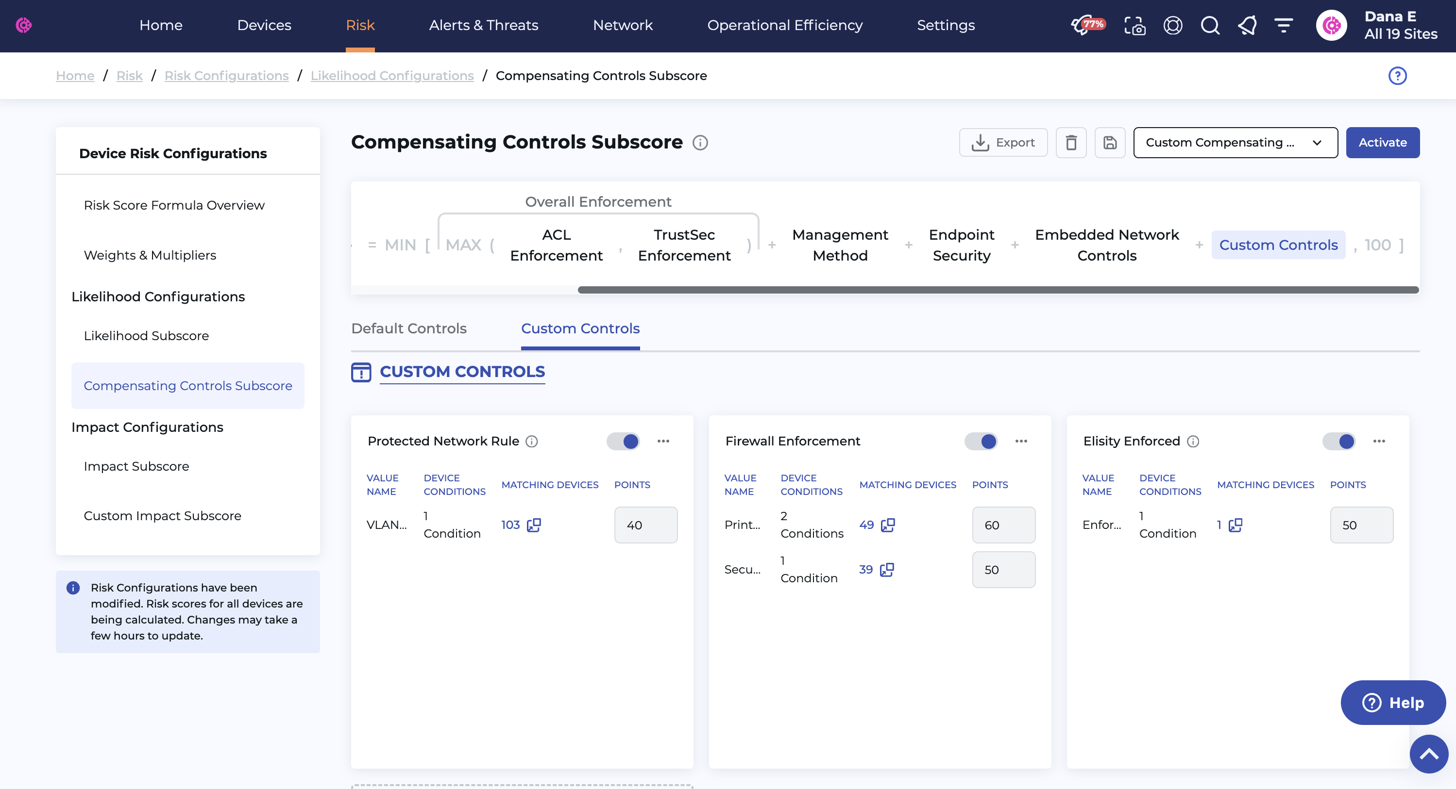Open the Custom Compensating configuration dropdown

[x=1235, y=142]
